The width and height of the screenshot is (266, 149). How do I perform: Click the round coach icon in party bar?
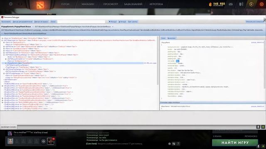tap(43, 141)
